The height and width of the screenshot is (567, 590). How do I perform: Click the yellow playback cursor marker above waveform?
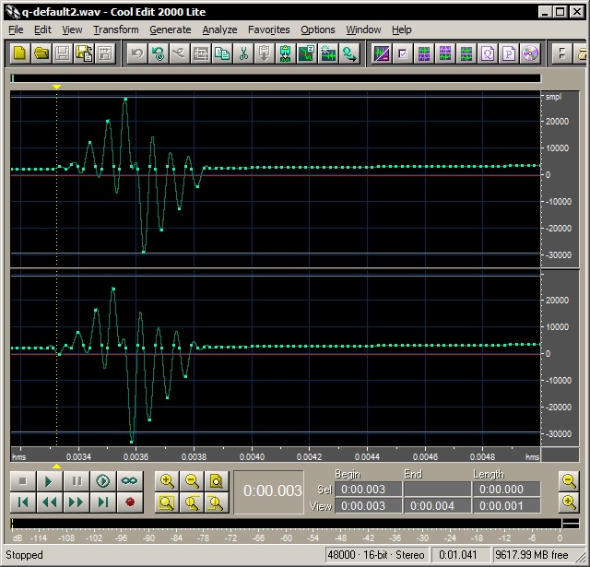(x=57, y=87)
